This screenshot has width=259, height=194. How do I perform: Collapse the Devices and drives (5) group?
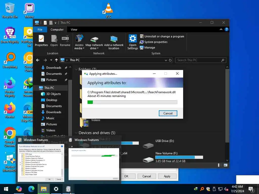(76, 133)
